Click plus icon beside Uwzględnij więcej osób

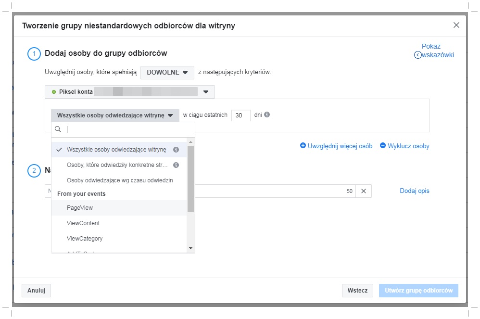pos(303,145)
